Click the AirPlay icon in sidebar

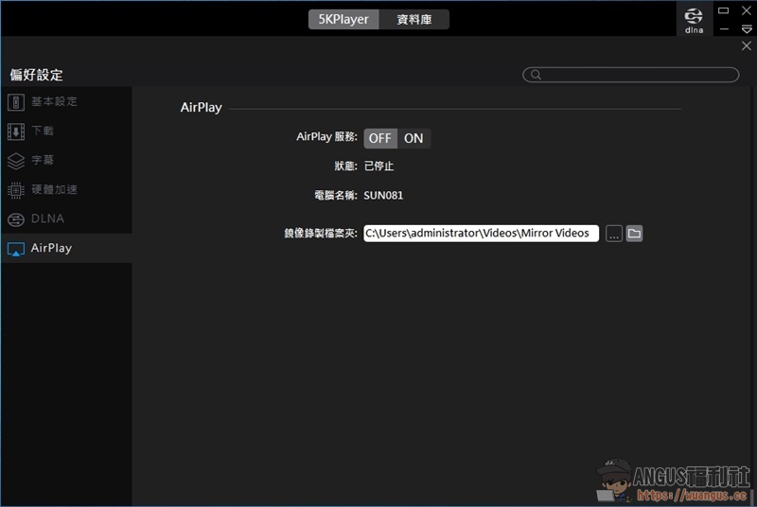tap(16, 249)
